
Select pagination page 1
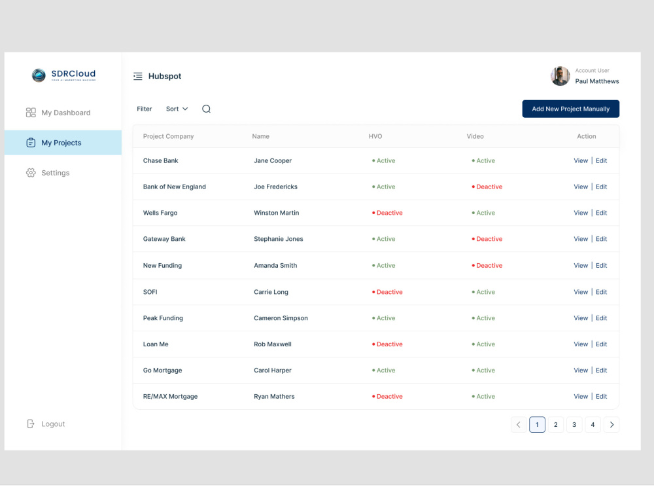click(x=537, y=425)
